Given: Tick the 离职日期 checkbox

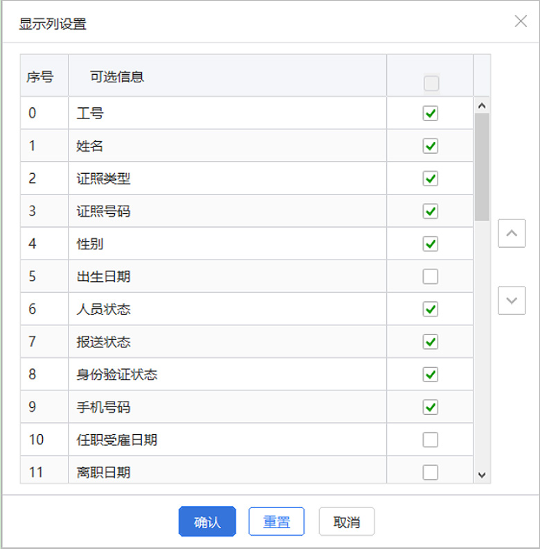Looking at the screenshot, I should point(431,472).
